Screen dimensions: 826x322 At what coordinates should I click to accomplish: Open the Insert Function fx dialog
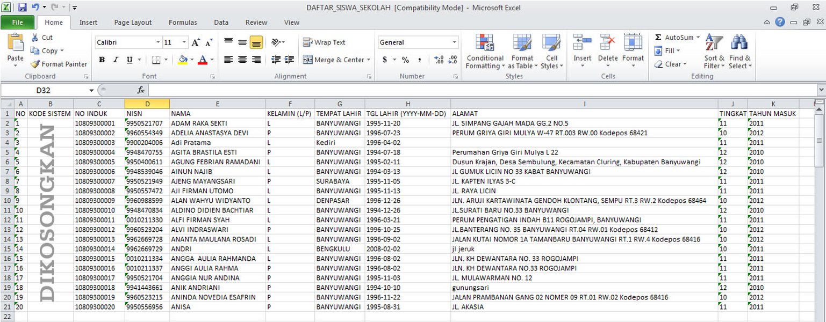click(x=141, y=90)
